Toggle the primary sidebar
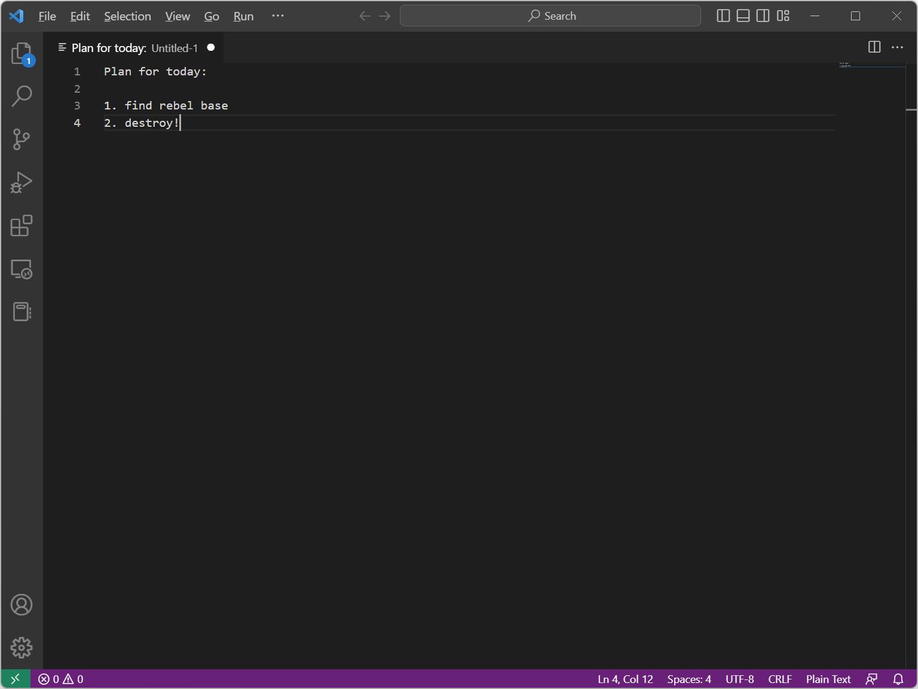Image resolution: width=918 pixels, height=689 pixels. tap(723, 16)
